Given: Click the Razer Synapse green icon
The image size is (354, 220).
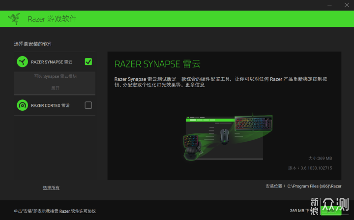Looking at the screenshot, I should pyautogui.click(x=22, y=62).
